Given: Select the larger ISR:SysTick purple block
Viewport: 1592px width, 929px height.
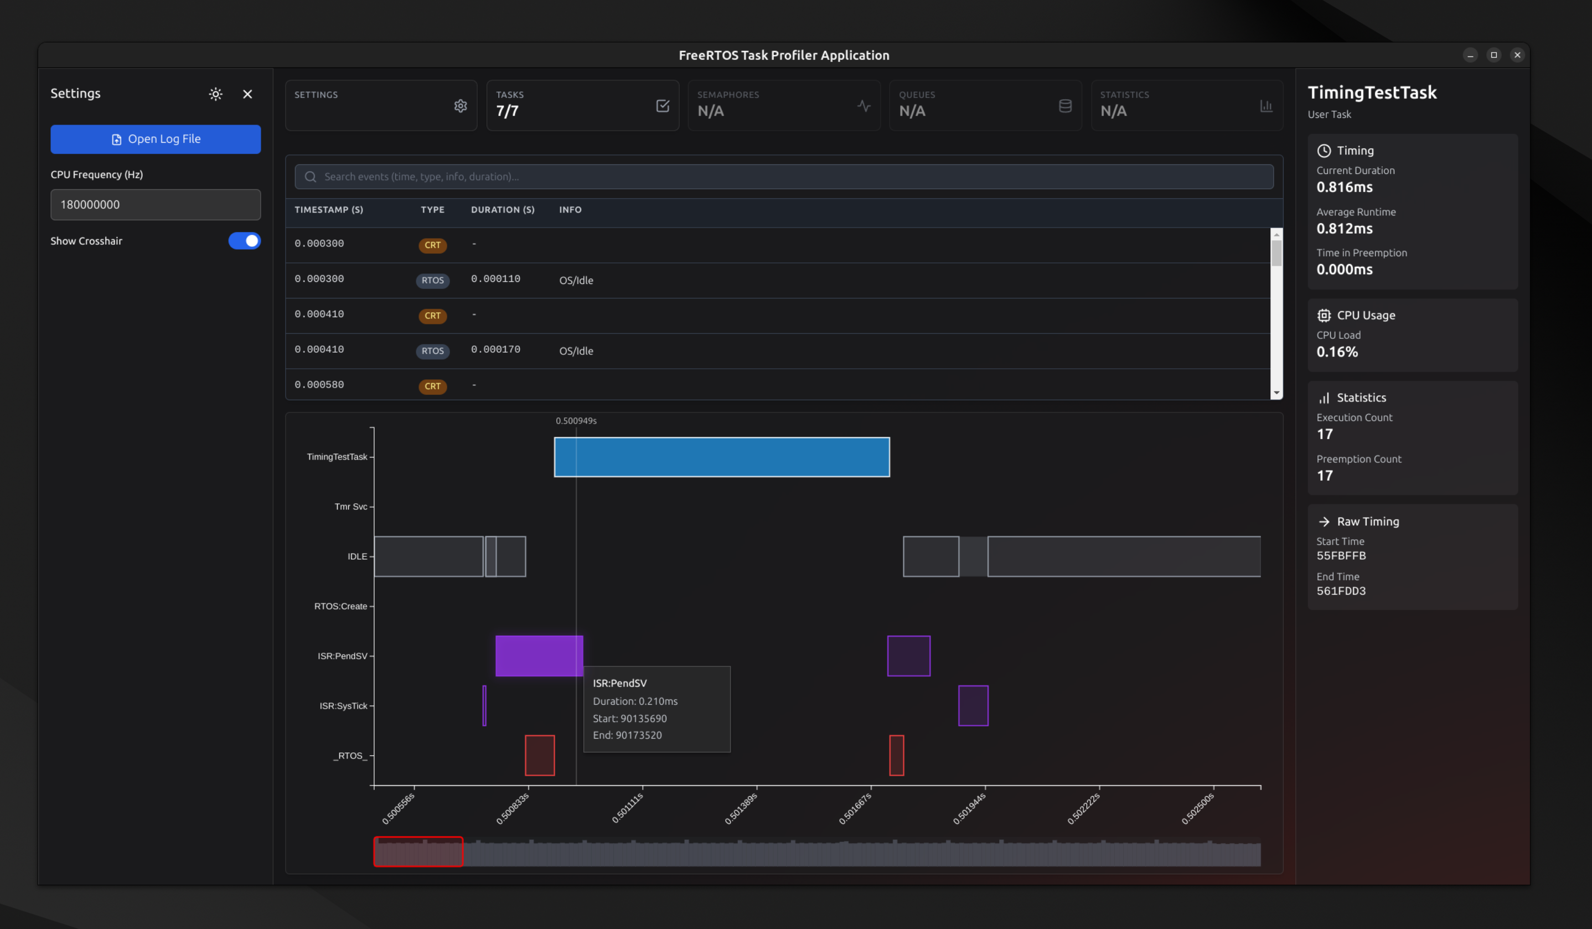Looking at the screenshot, I should 973,706.
